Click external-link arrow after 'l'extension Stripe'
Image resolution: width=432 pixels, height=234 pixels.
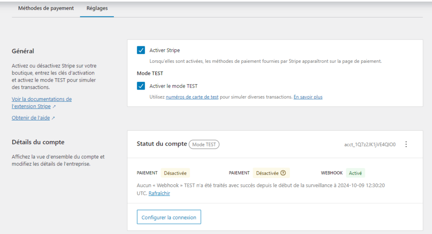point(54,107)
